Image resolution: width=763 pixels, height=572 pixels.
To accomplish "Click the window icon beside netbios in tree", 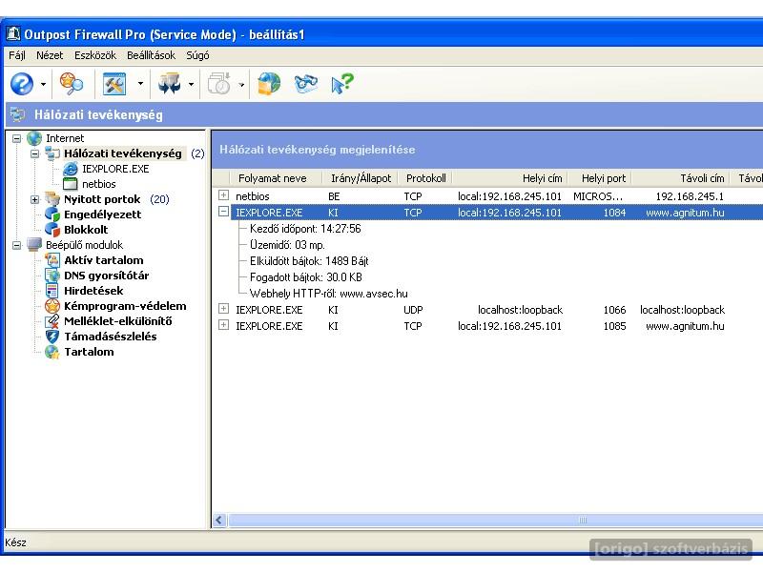I will coord(71,184).
